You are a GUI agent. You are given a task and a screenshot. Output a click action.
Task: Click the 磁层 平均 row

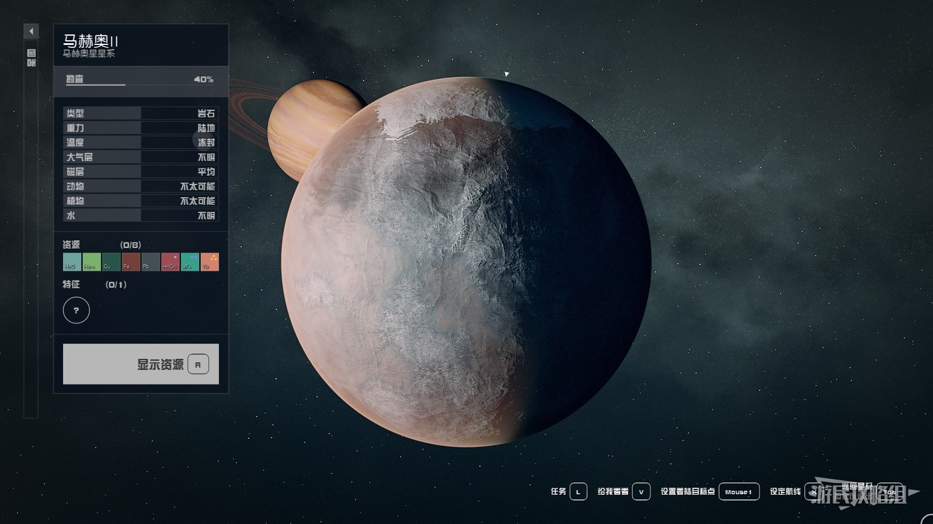(x=141, y=172)
